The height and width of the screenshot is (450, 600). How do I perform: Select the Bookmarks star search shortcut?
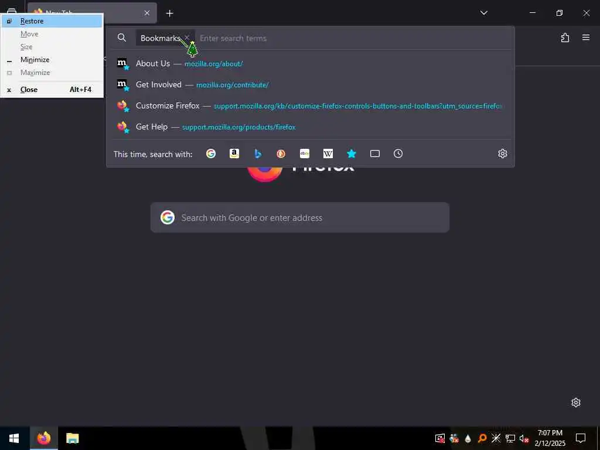(352, 154)
